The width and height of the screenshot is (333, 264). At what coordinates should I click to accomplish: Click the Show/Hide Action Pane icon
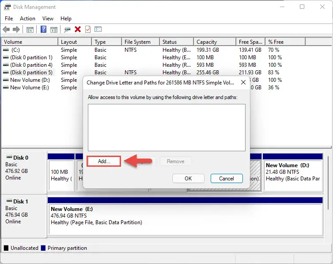[x=54, y=29]
